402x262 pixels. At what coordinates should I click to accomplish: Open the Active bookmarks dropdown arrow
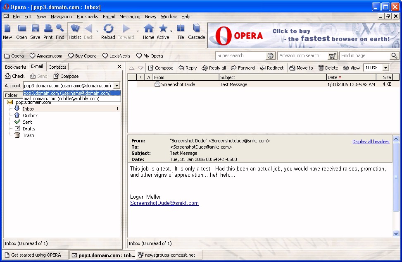click(171, 31)
